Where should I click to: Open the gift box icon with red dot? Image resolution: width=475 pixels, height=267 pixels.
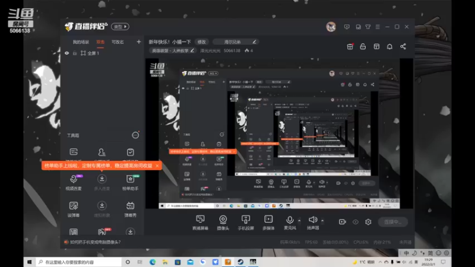[x=350, y=47]
